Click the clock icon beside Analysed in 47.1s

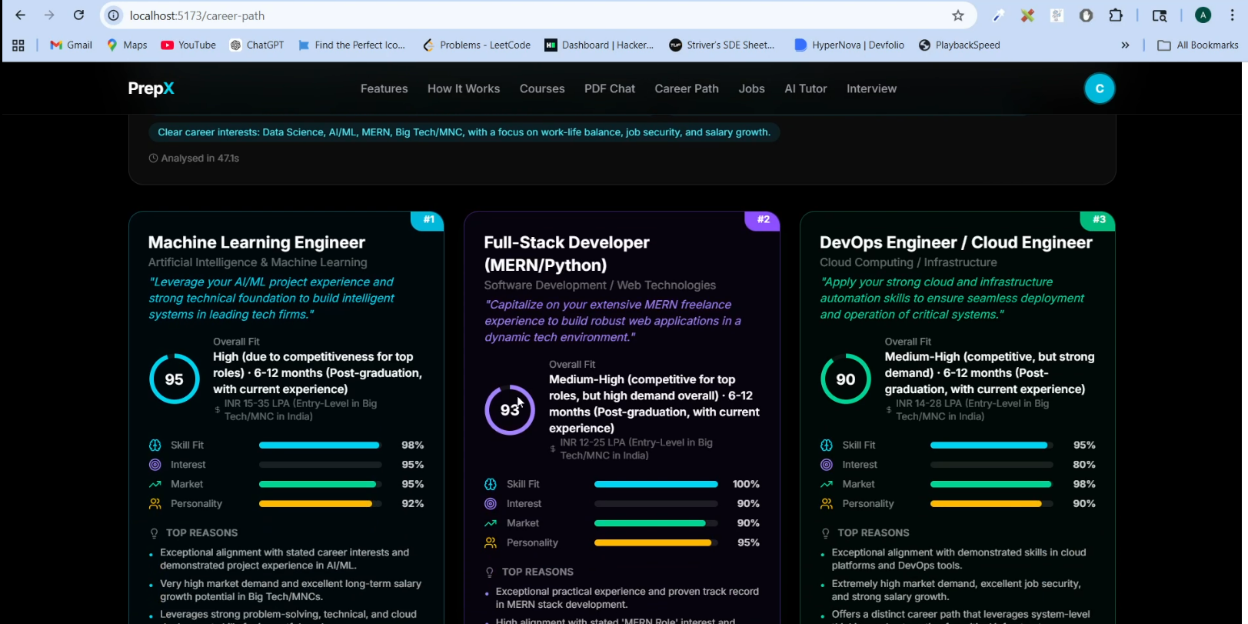click(x=153, y=159)
